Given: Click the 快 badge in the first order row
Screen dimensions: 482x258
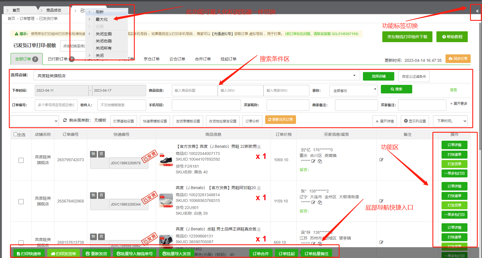Looking at the screenshot, I should coord(93,154).
